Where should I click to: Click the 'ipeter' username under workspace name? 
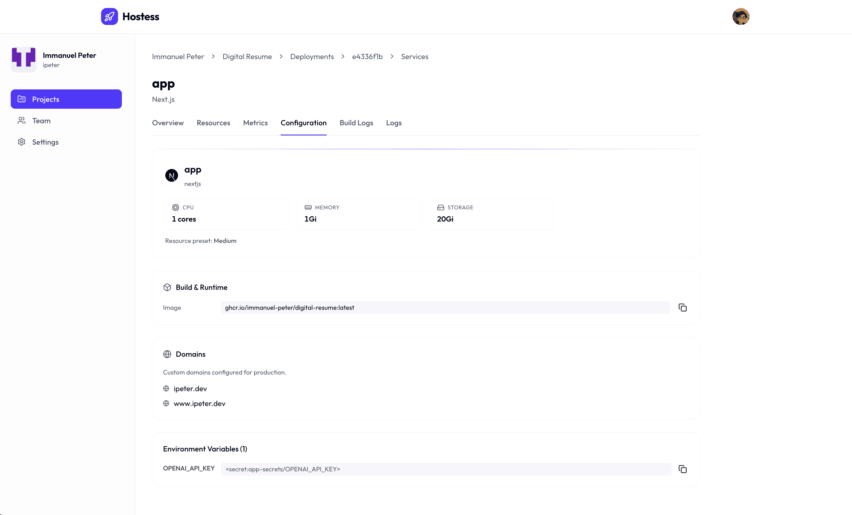coord(51,65)
